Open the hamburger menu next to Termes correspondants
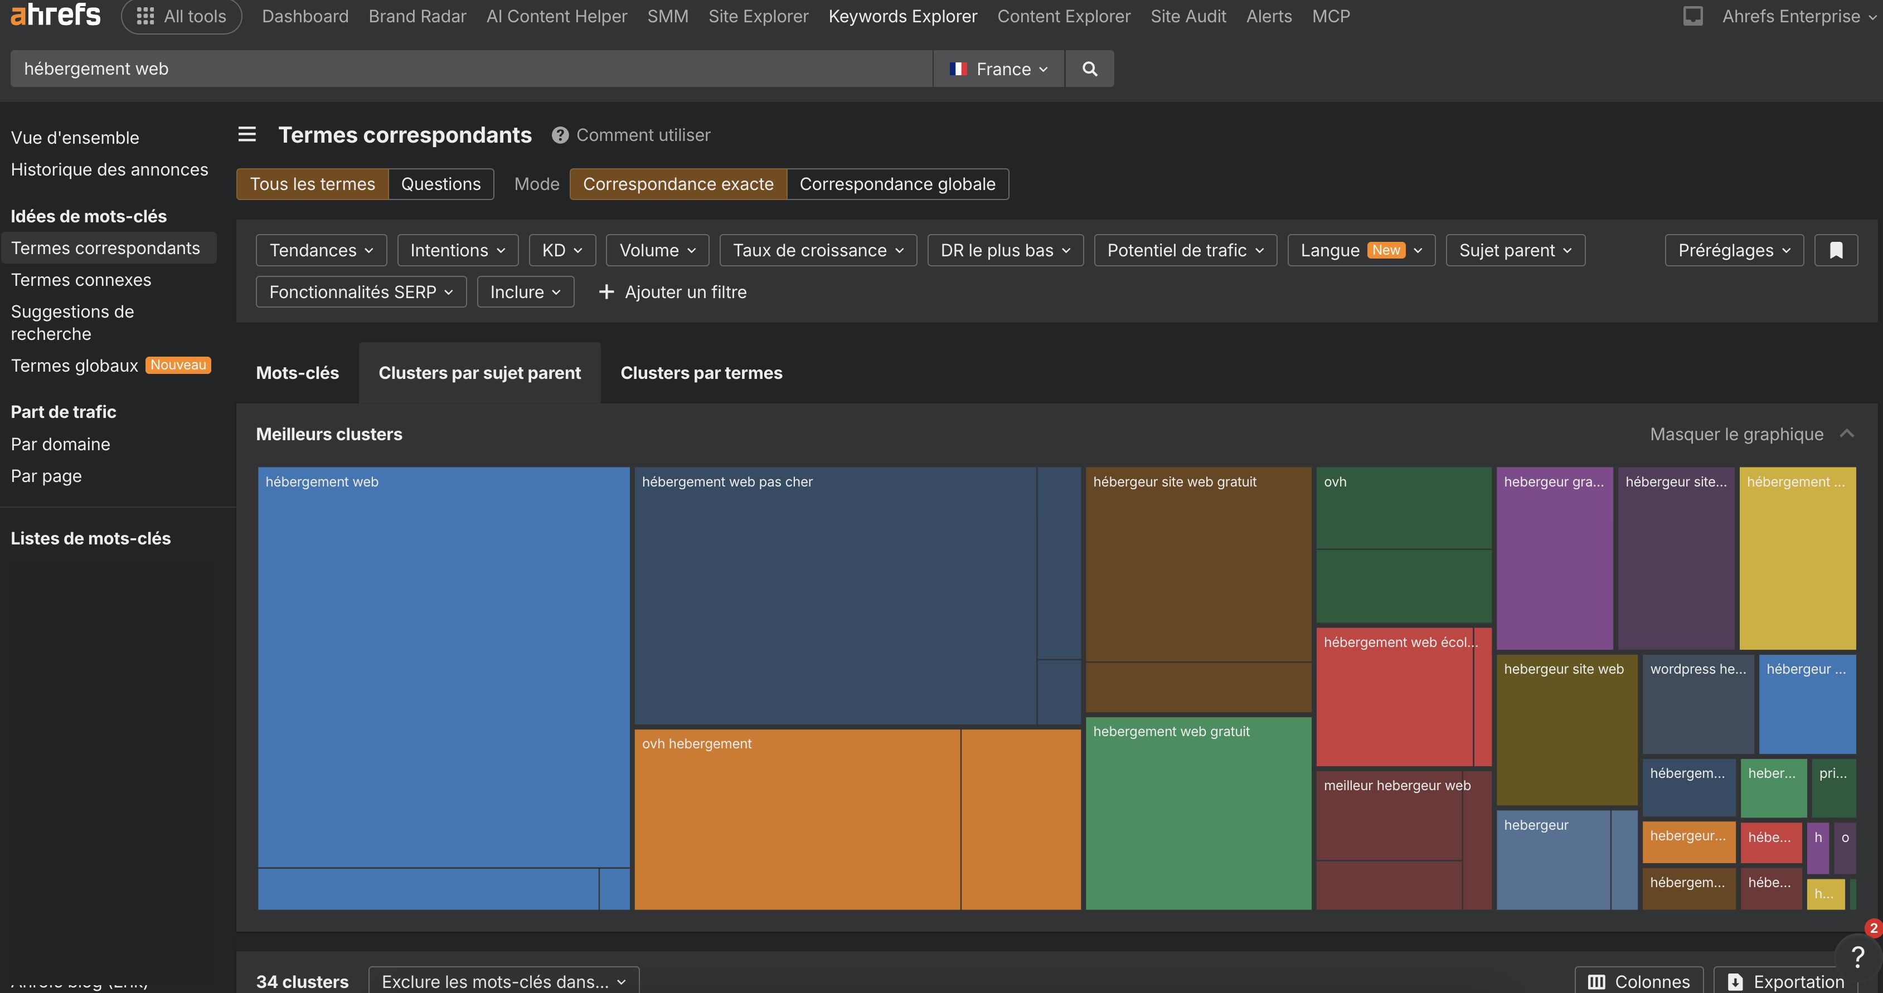Image resolution: width=1883 pixels, height=993 pixels. coord(247,134)
